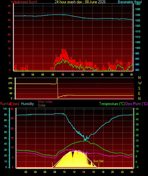Click the S compass label on direction graph

click(x=139, y=88)
